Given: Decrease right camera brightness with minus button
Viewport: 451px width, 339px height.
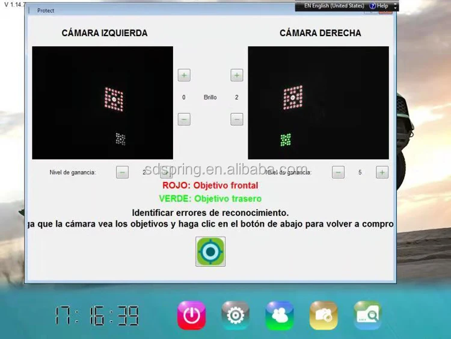Looking at the screenshot, I should pos(237,119).
